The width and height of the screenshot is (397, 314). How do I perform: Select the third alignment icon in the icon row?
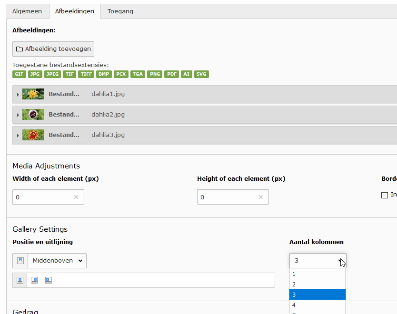tap(49, 280)
